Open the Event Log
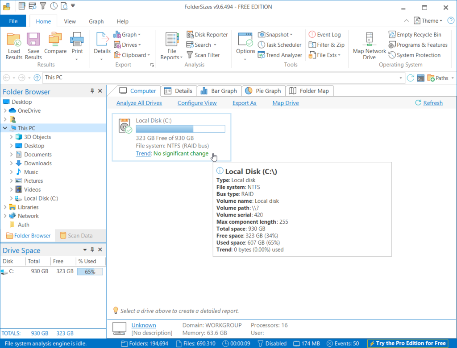Image resolution: width=457 pixels, height=348 pixels. tap(325, 35)
